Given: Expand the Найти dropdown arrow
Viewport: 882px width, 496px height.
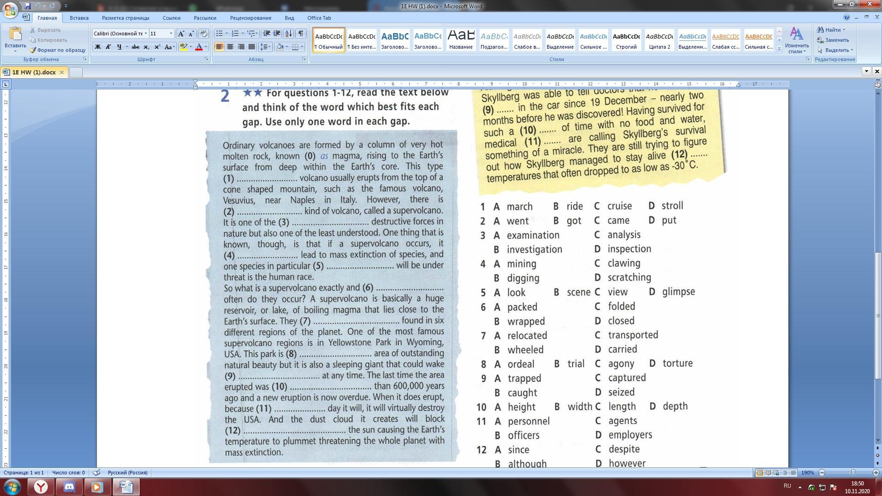Looking at the screenshot, I should (x=844, y=30).
